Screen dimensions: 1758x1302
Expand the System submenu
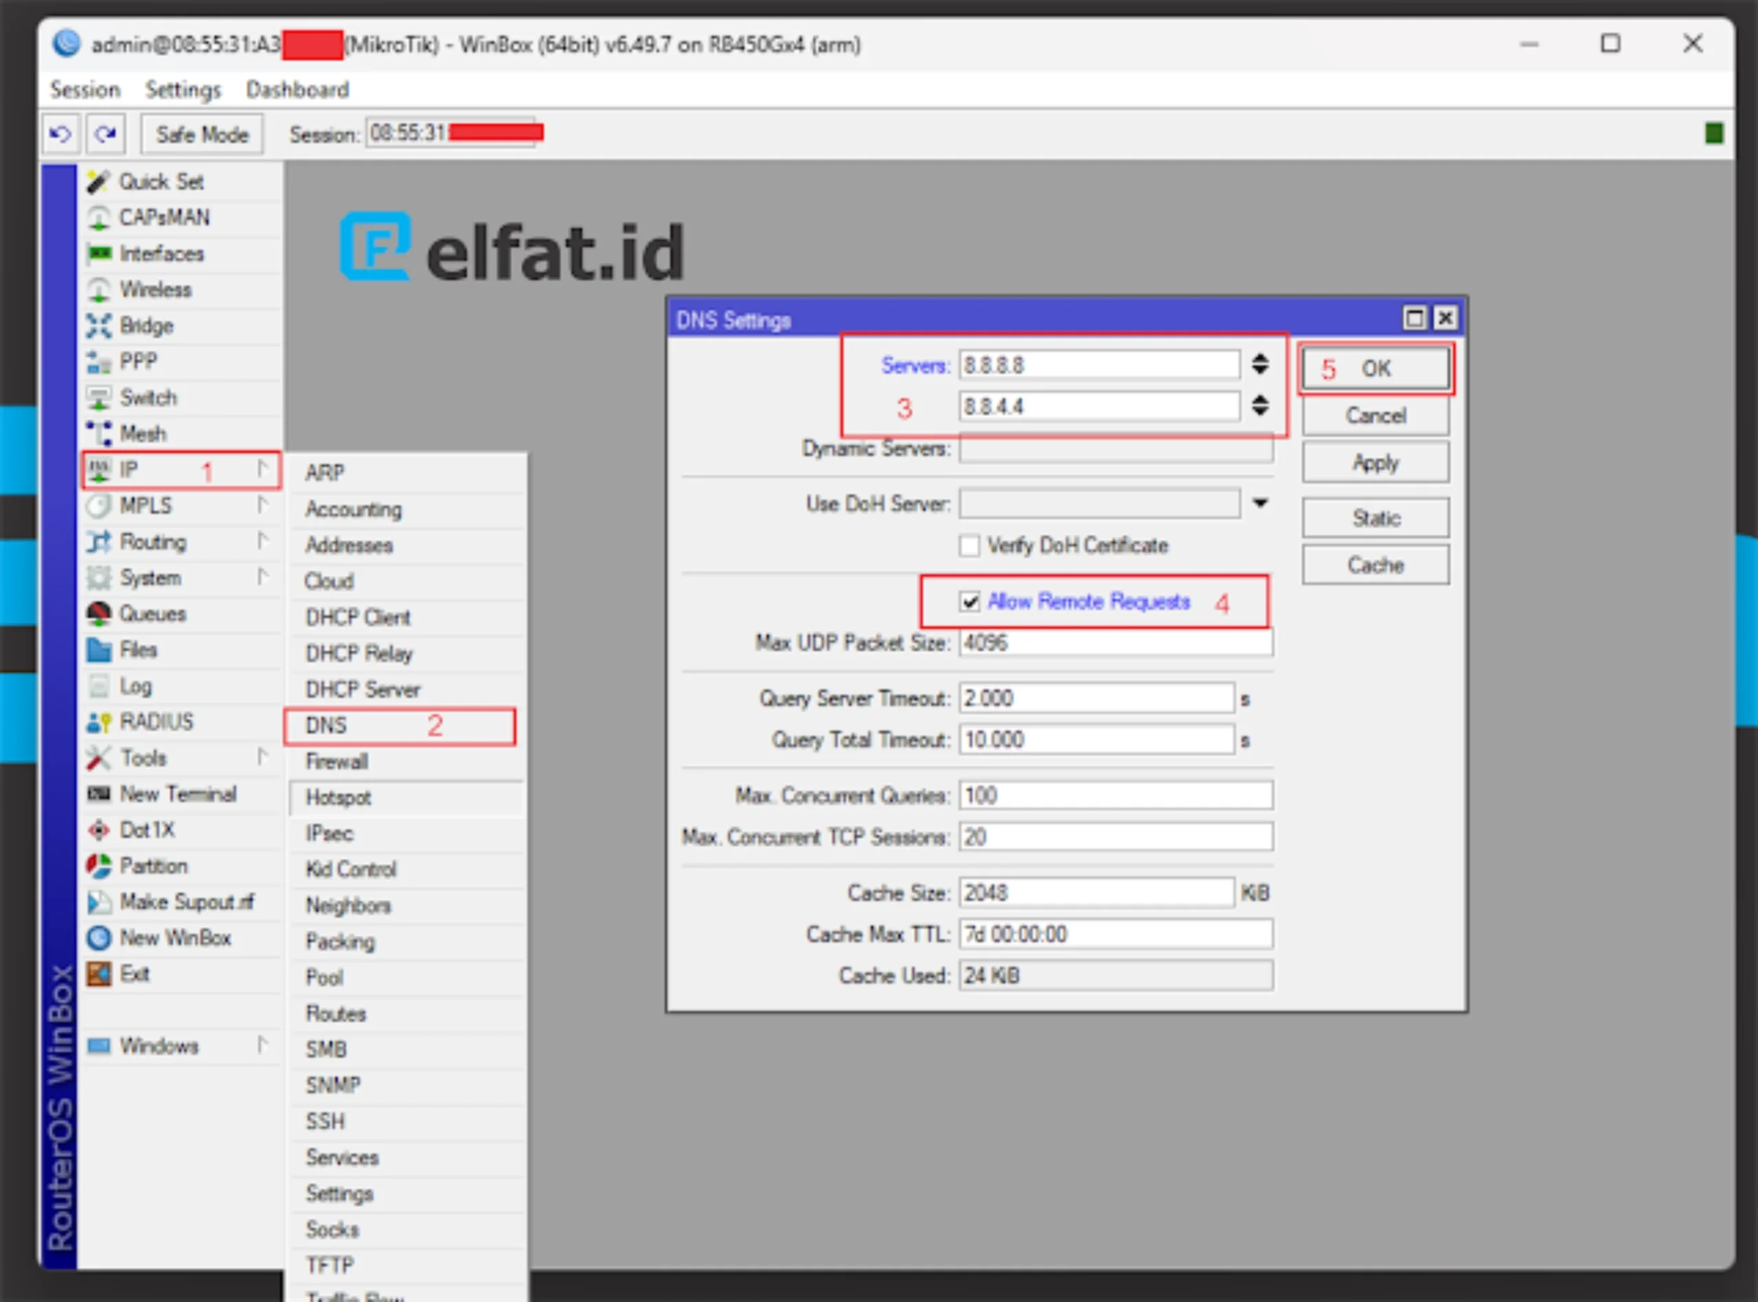tap(262, 578)
